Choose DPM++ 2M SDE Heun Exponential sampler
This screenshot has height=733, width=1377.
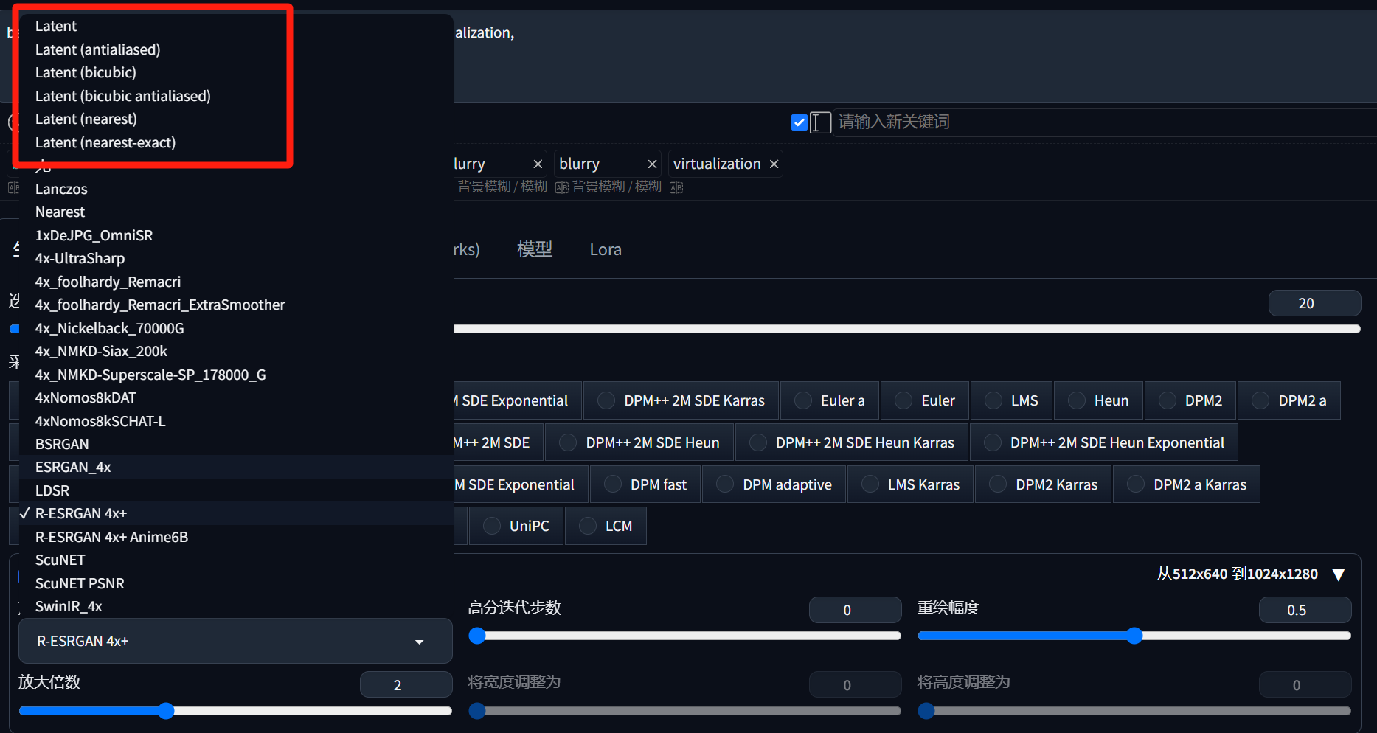(1103, 442)
